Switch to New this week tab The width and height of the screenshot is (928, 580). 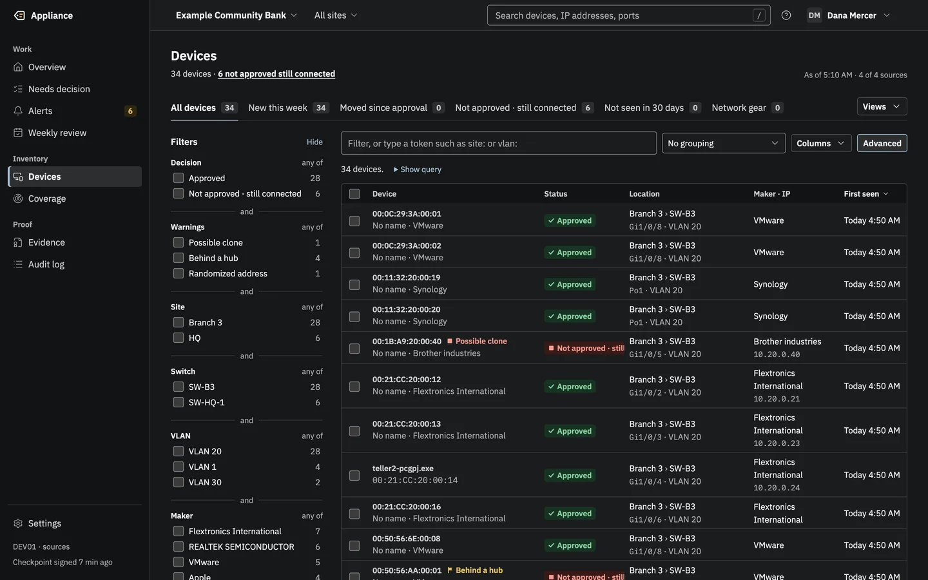289,108
